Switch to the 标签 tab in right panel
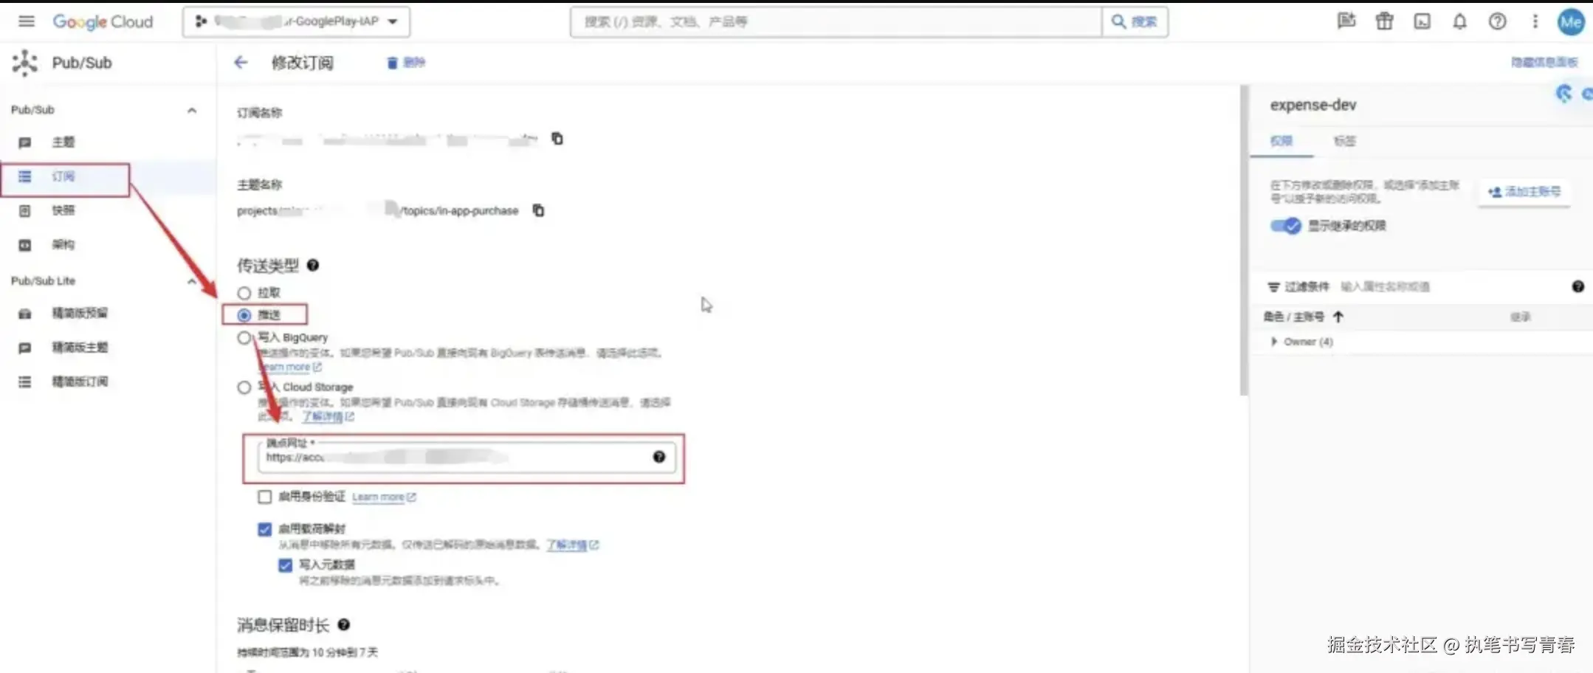This screenshot has height=673, width=1593. pyautogui.click(x=1345, y=141)
